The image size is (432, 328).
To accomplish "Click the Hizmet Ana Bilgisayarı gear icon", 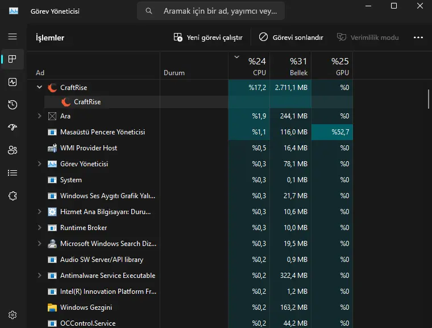I will click(52, 212).
